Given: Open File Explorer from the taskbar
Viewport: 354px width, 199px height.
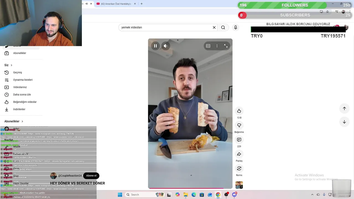Looking at the screenshot, I should (x=186, y=195).
